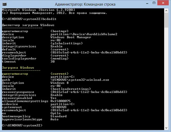Click the hypervisorlaunchtype value Auto
The height and width of the screenshot is (132, 171).
click(x=54, y=119)
